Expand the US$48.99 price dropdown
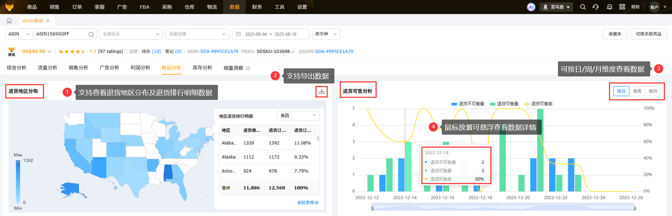Viewport: 672px width, 216px height. click(50, 52)
